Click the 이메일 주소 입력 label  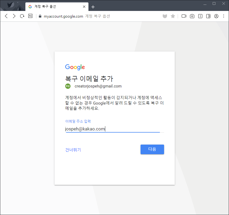click(x=78, y=121)
